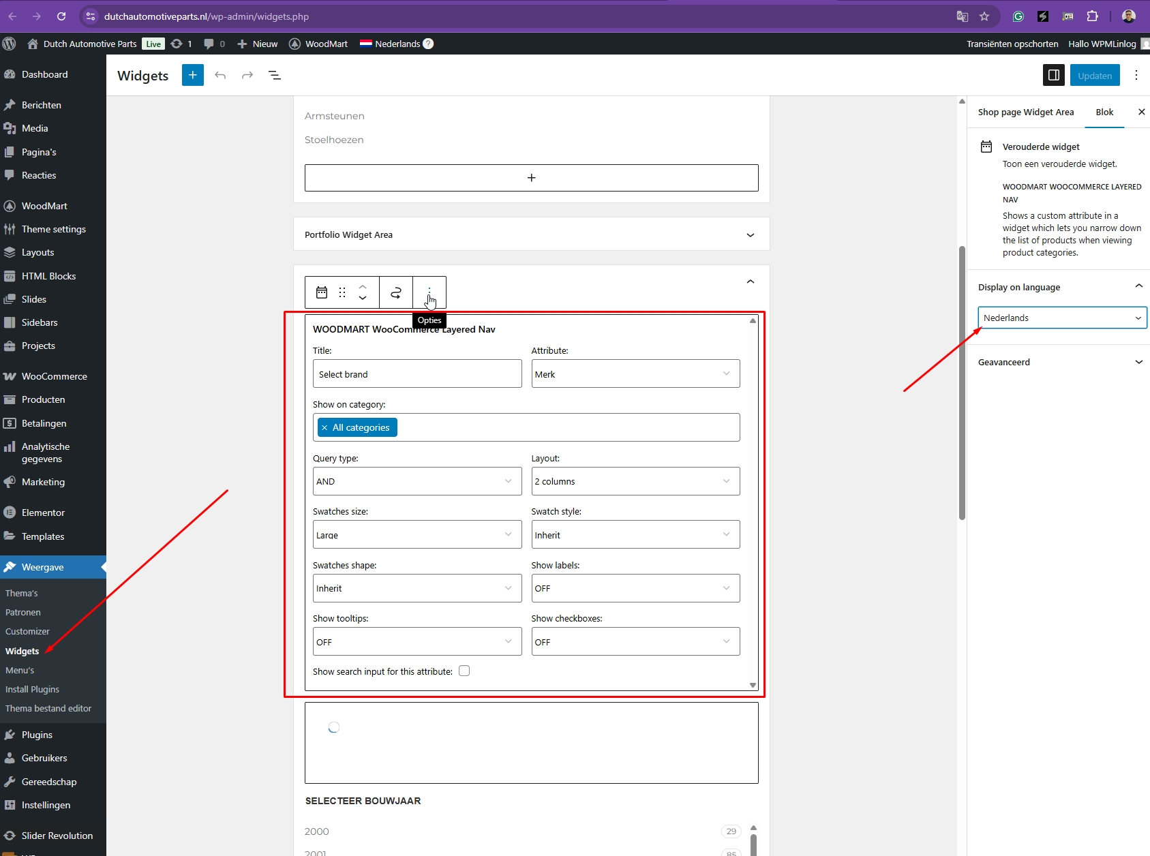Open the Layout dropdown 2 columns
The width and height of the screenshot is (1150, 856).
tap(635, 481)
